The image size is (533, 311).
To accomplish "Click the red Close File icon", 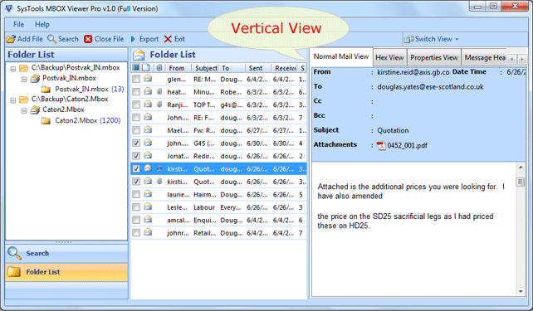I will (88, 39).
